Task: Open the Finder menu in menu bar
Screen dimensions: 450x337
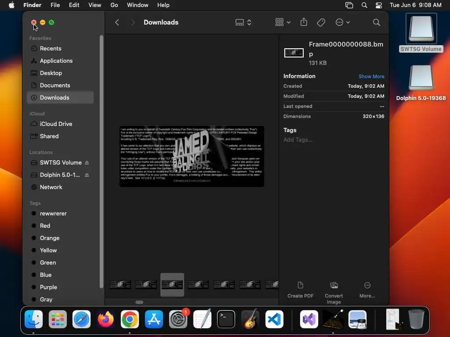Action: pos(32,5)
